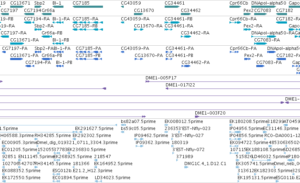Select EST bs59c05.5prime
300x183 pixels.
click(122, 132)
